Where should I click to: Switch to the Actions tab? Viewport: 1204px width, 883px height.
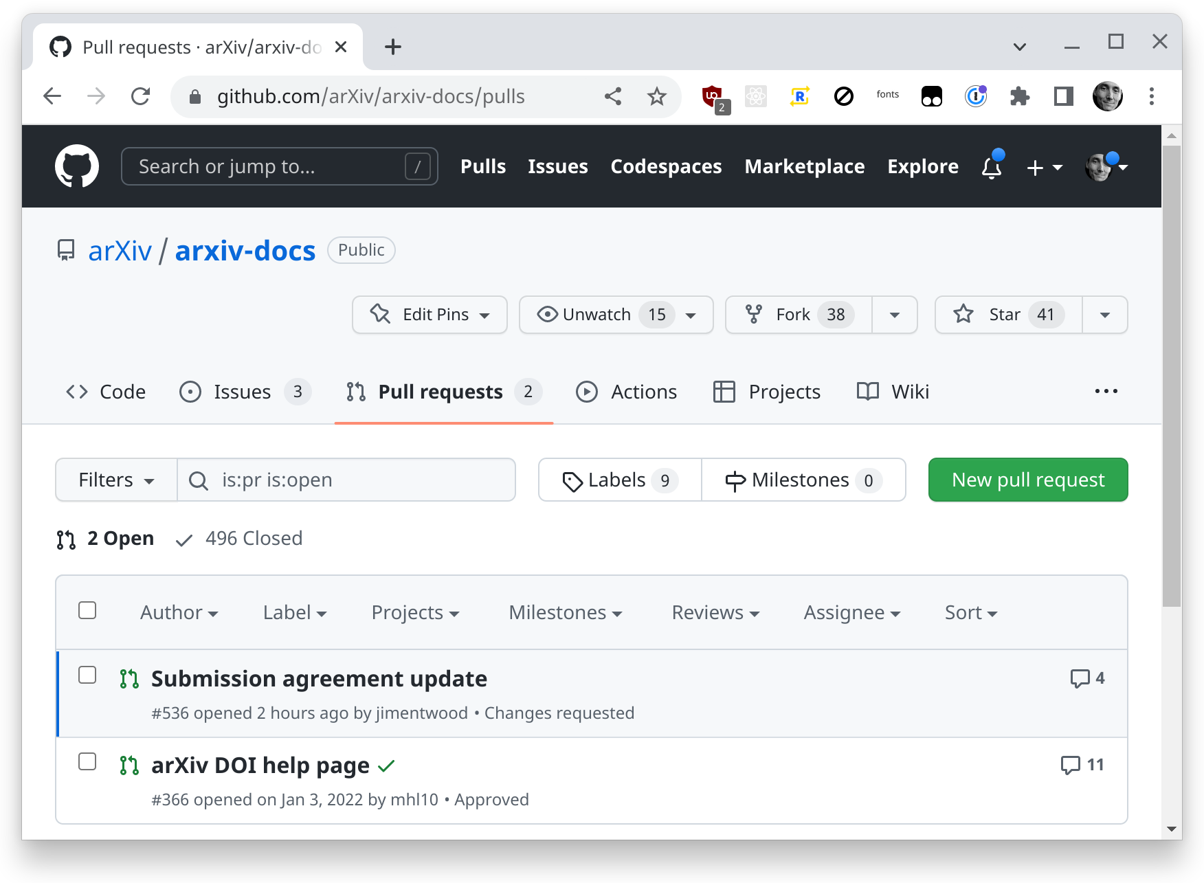click(626, 392)
